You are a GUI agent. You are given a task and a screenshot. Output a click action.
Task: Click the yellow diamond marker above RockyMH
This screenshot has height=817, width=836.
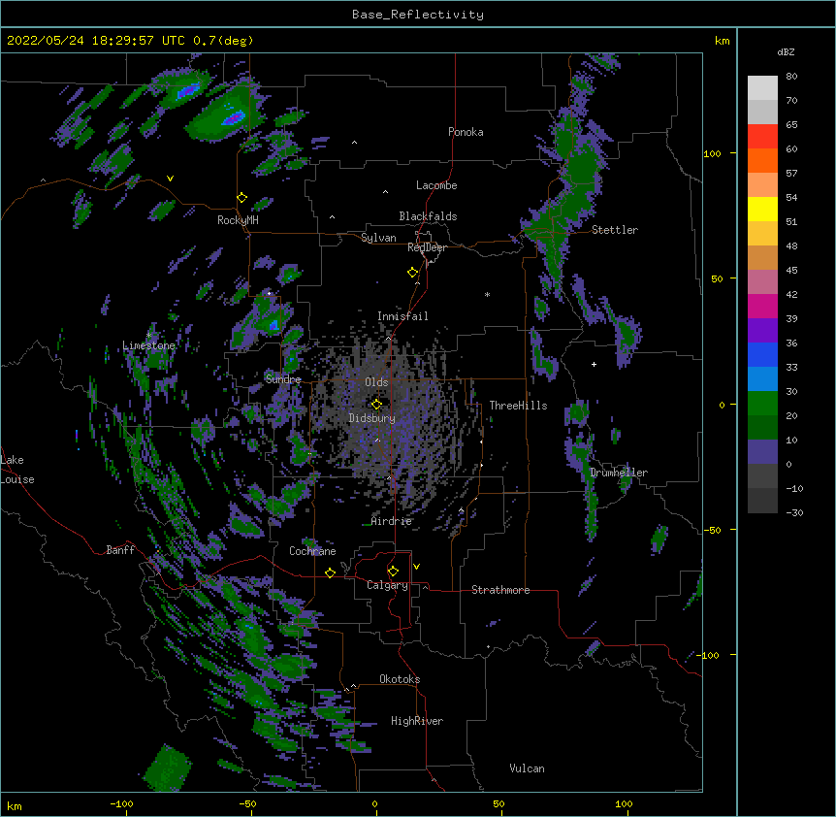click(241, 198)
